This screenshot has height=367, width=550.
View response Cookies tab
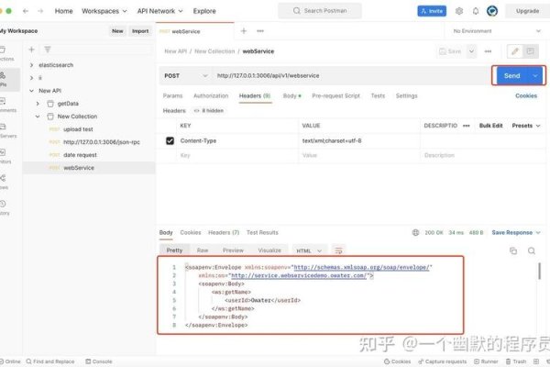(x=191, y=232)
